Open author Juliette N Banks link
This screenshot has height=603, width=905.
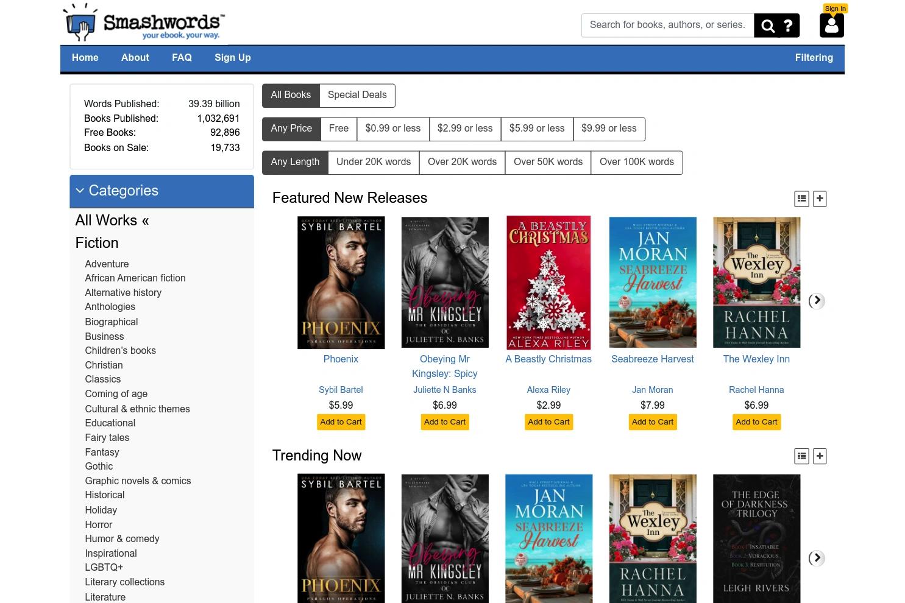(445, 390)
